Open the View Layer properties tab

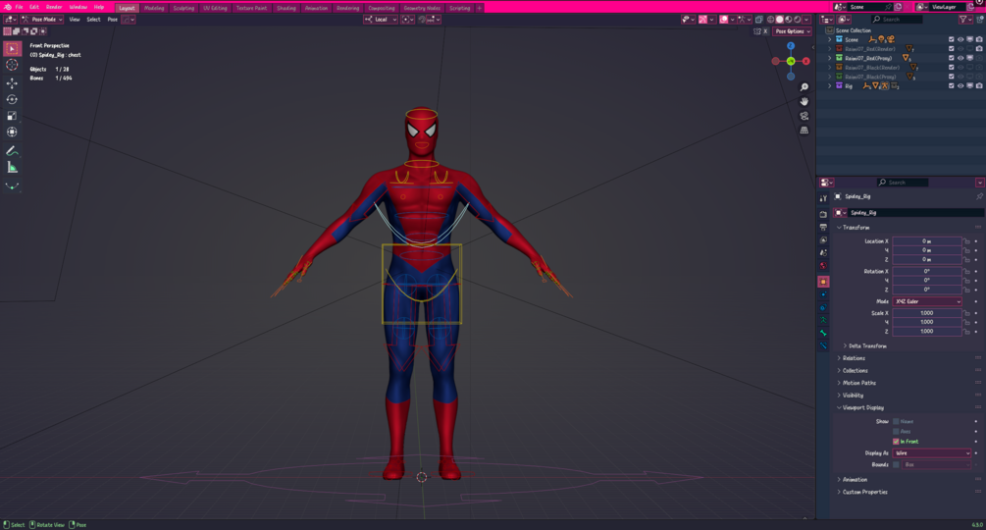823,240
